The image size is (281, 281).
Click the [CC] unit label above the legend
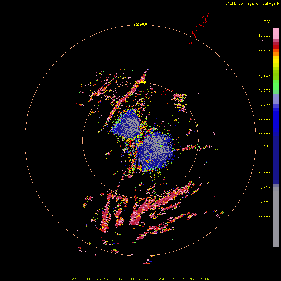(x=266, y=22)
